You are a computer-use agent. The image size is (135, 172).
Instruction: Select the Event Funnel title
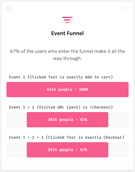point(67,33)
